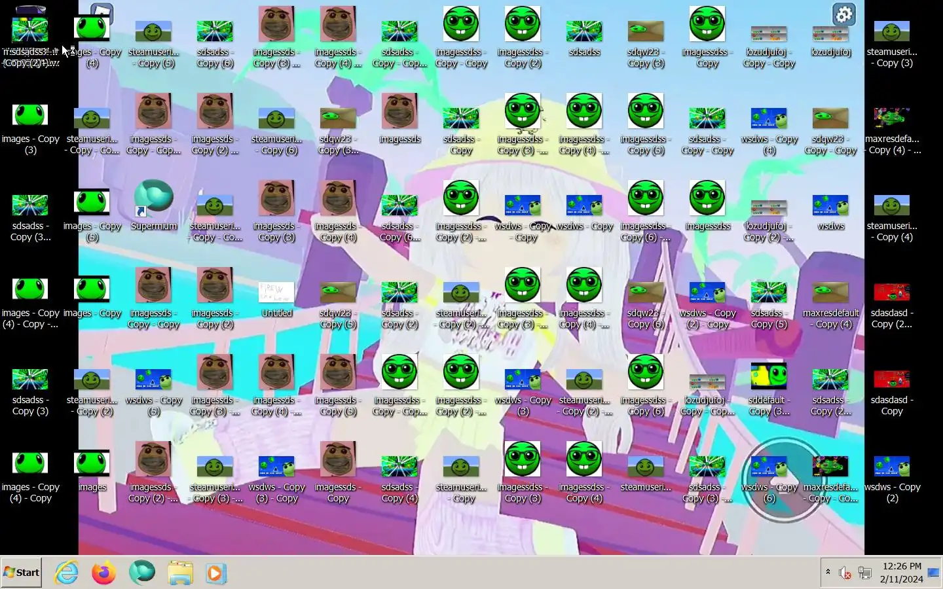Select steamuseri... - Copy (5) icon

154,44
